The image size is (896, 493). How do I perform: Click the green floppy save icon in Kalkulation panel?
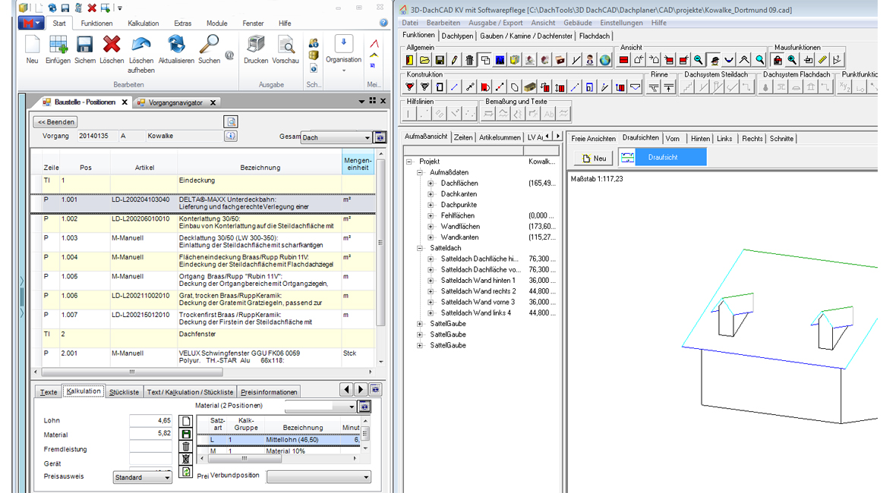[186, 433]
